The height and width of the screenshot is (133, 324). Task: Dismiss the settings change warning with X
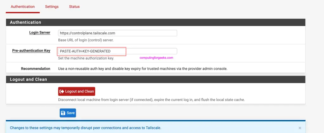click(300, 128)
